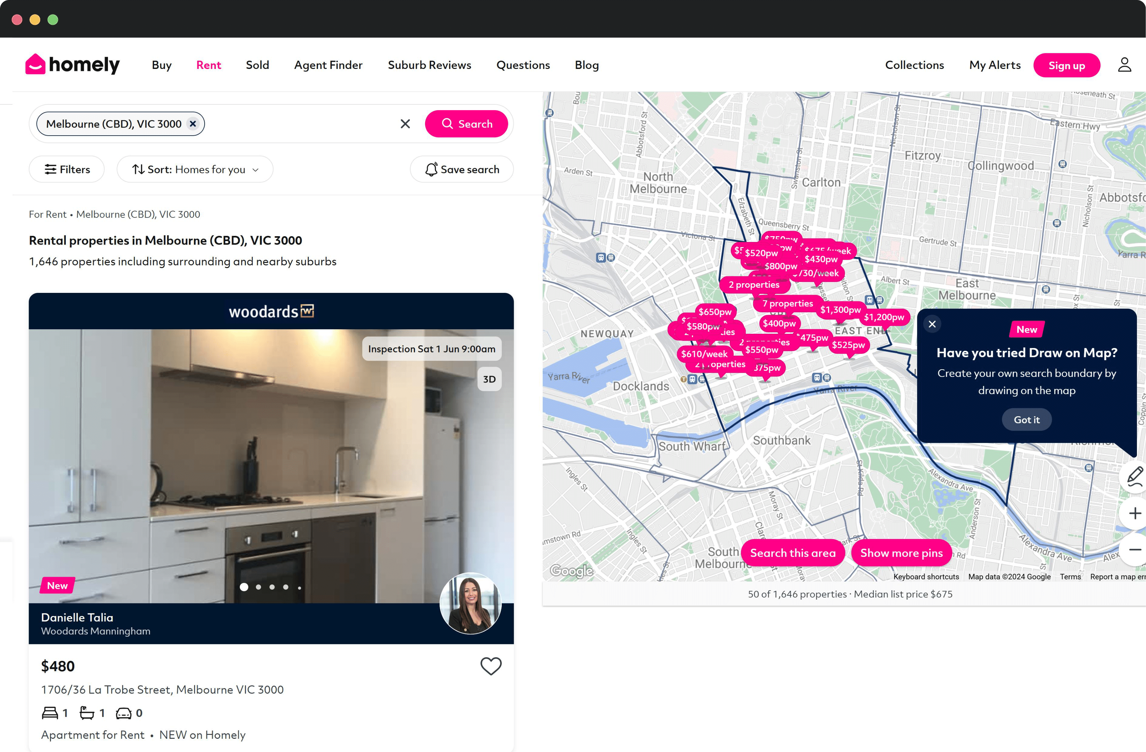The width and height of the screenshot is (1146, 752).
Task: Click Danielle Talia agent photo
Action: pyautogui.click(x=471, y=604)
